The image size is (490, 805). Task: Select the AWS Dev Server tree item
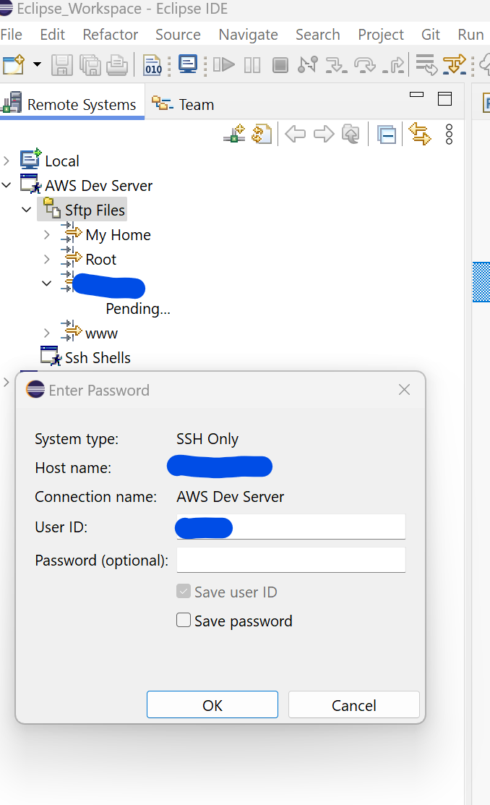(x=98, y=185)
